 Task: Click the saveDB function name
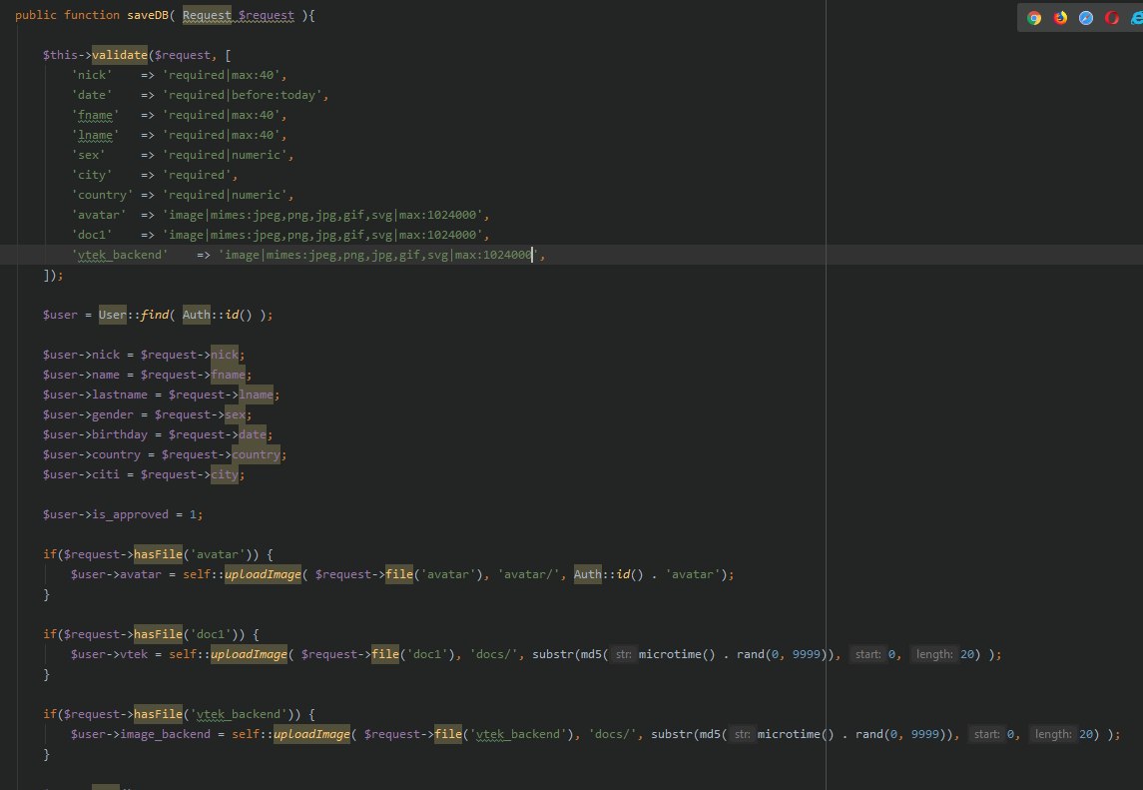tap(148, 15)
